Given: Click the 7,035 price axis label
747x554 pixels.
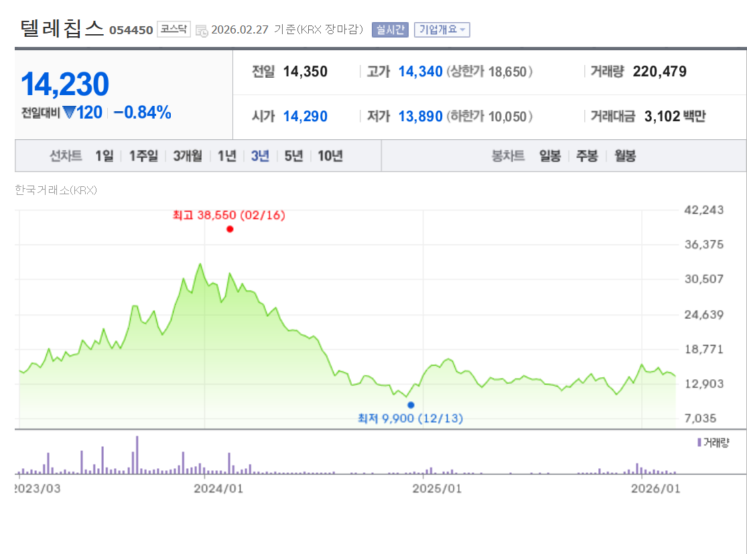Looking at the screenshot, I should point(700,419).
